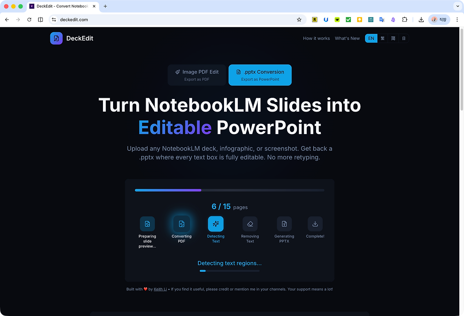This screenshot has height=316, width=464.
Task: Select the Image PDF Edit tab
Action: 197,75
